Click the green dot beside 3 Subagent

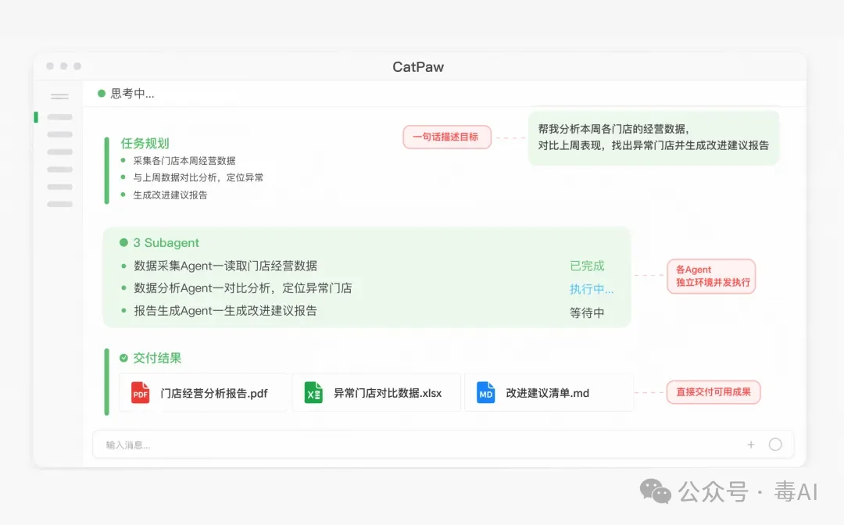[123, 243]
